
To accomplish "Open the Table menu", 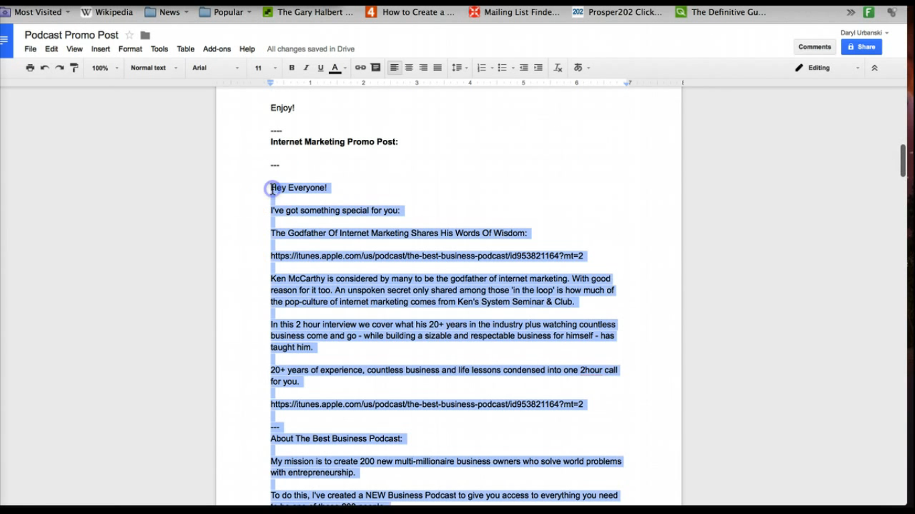I will click(186, 49).
